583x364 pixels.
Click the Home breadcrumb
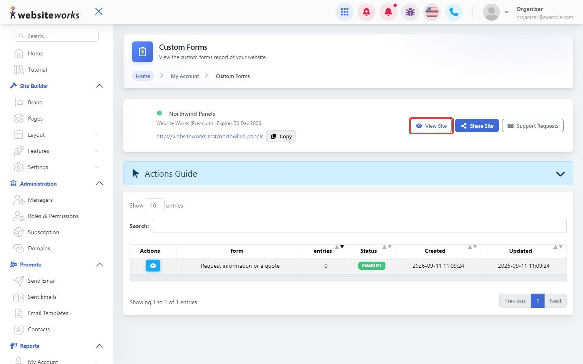[x=143, y=76]
